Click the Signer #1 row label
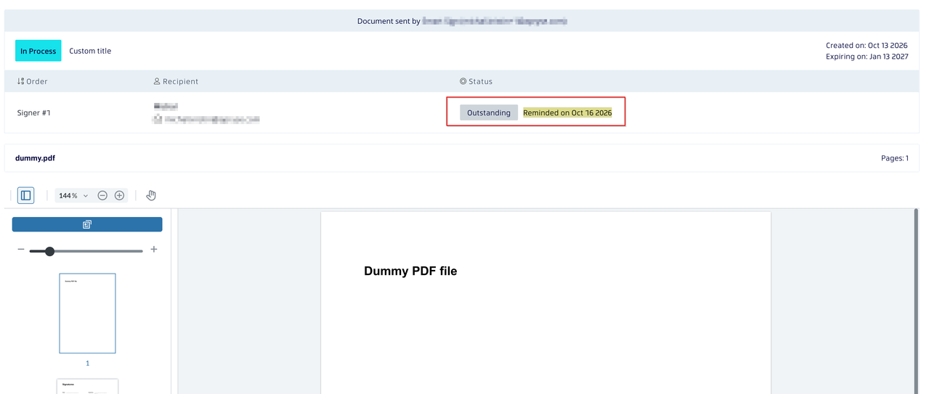The height and width of the screenshot is (394, 929). point(34,112)
